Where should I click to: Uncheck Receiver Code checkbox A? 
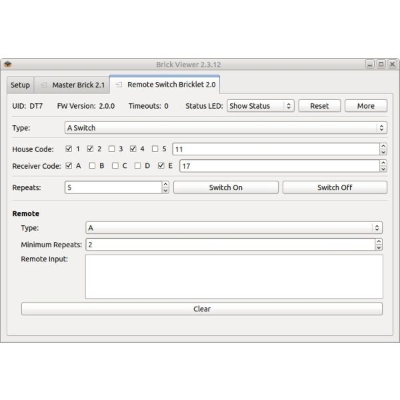(x=69, y=165)
